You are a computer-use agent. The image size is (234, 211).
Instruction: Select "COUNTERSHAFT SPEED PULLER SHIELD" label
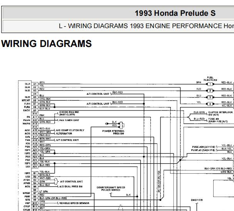(111, 189)
